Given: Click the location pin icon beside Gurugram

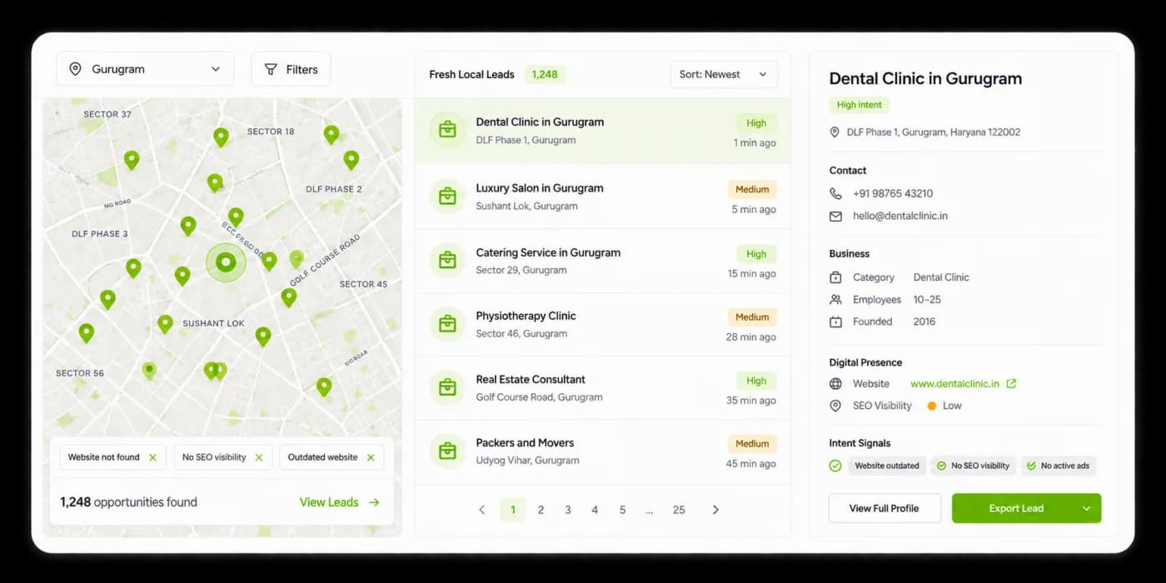Looking at the screenshot, I should click(75, 69).
